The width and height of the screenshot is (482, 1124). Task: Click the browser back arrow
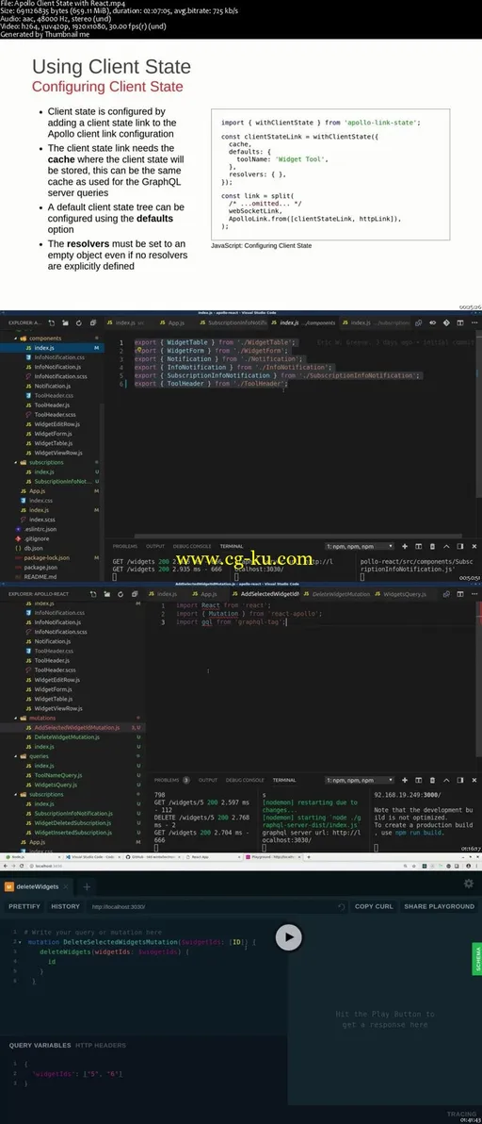point(7,866)
